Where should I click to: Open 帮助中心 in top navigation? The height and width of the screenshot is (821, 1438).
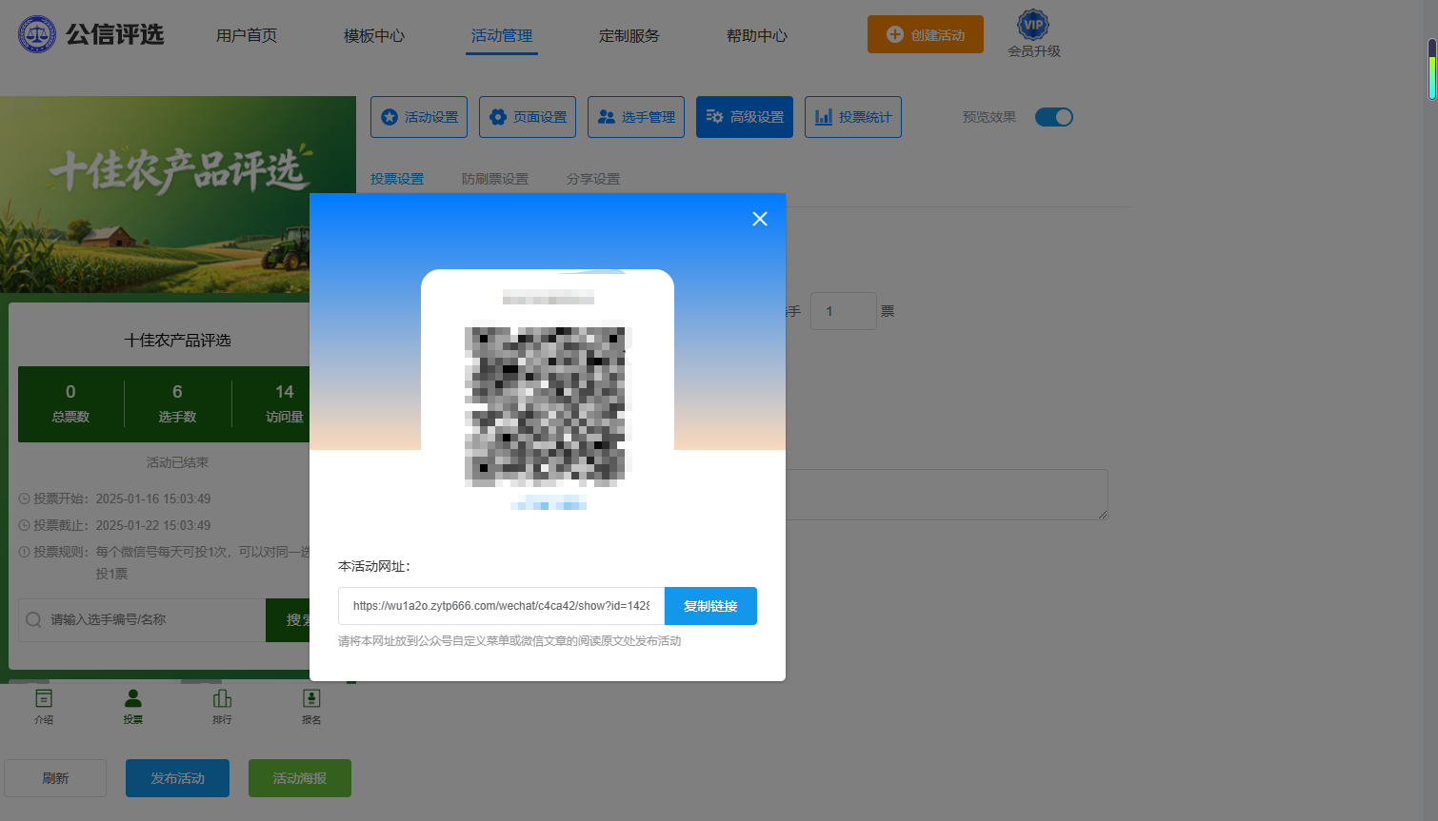point(757,35)
